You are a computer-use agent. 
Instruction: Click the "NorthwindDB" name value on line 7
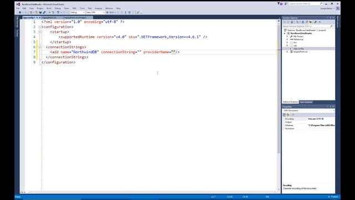(x=85, y=52)
